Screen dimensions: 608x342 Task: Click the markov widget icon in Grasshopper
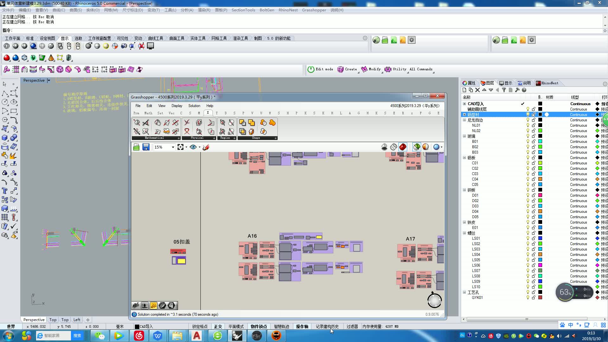coord(153,305)
